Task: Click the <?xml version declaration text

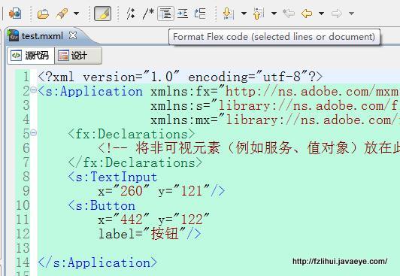Action: click(180, 77)
